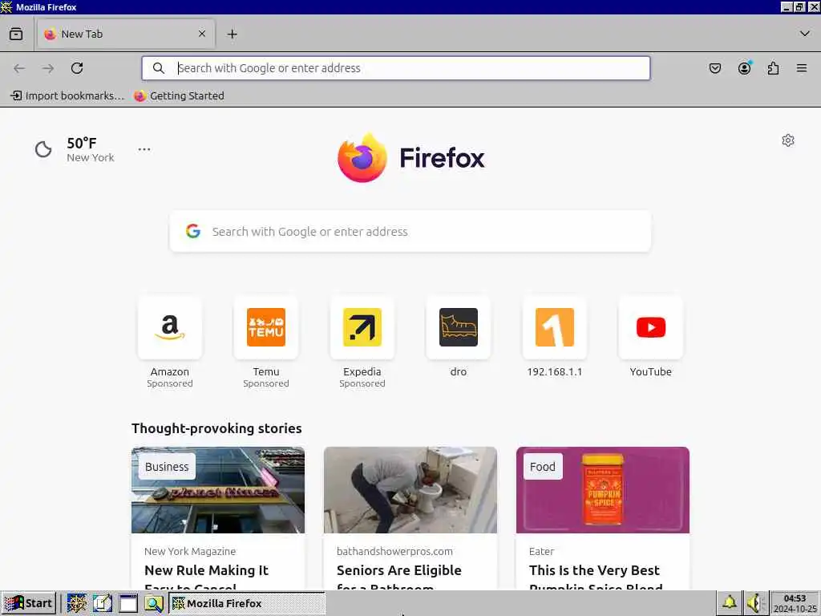Viewport: 821px width, 616px height.
Task: Click the Start button on taskbar
Action: click(x=29, y=603)
